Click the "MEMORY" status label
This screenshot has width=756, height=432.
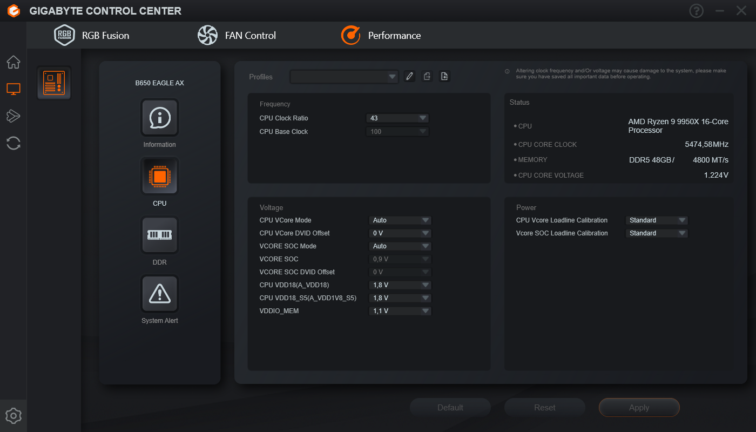tap(533, 160)
